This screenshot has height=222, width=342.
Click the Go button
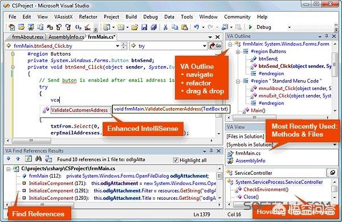click(215, 46)
